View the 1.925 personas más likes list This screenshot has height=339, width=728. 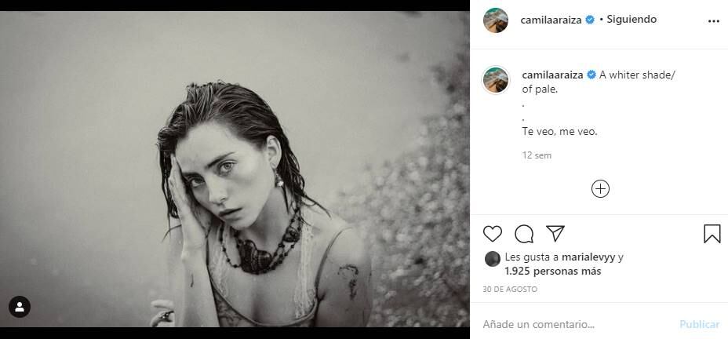tap(552, 271)
